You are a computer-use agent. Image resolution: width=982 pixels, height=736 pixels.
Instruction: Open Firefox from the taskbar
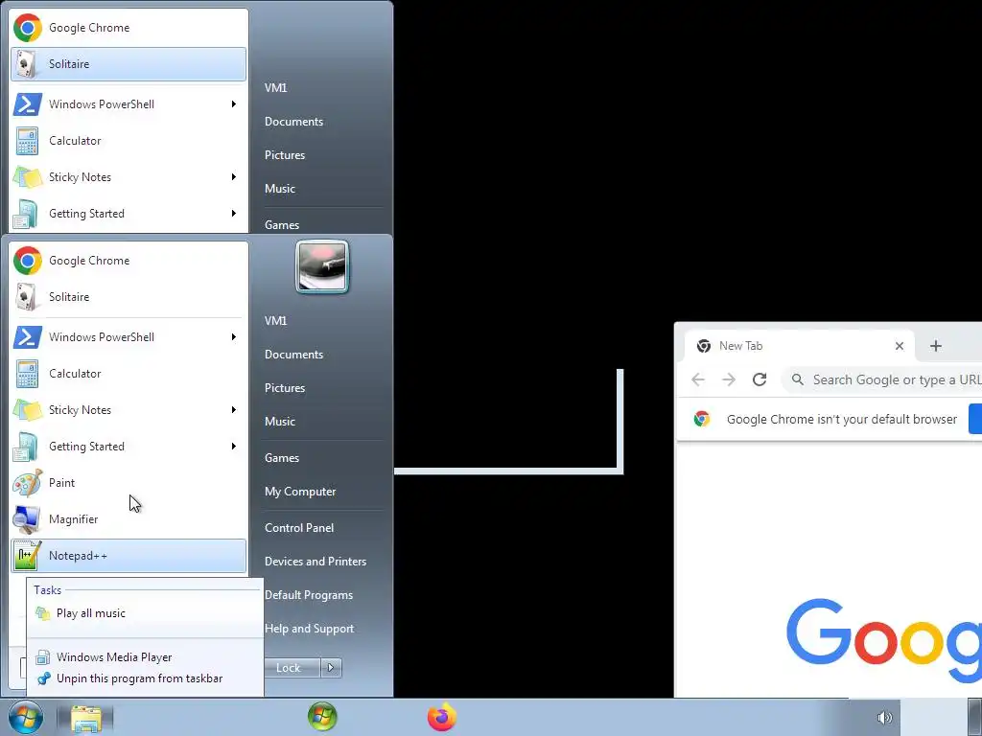pos(441,717)
